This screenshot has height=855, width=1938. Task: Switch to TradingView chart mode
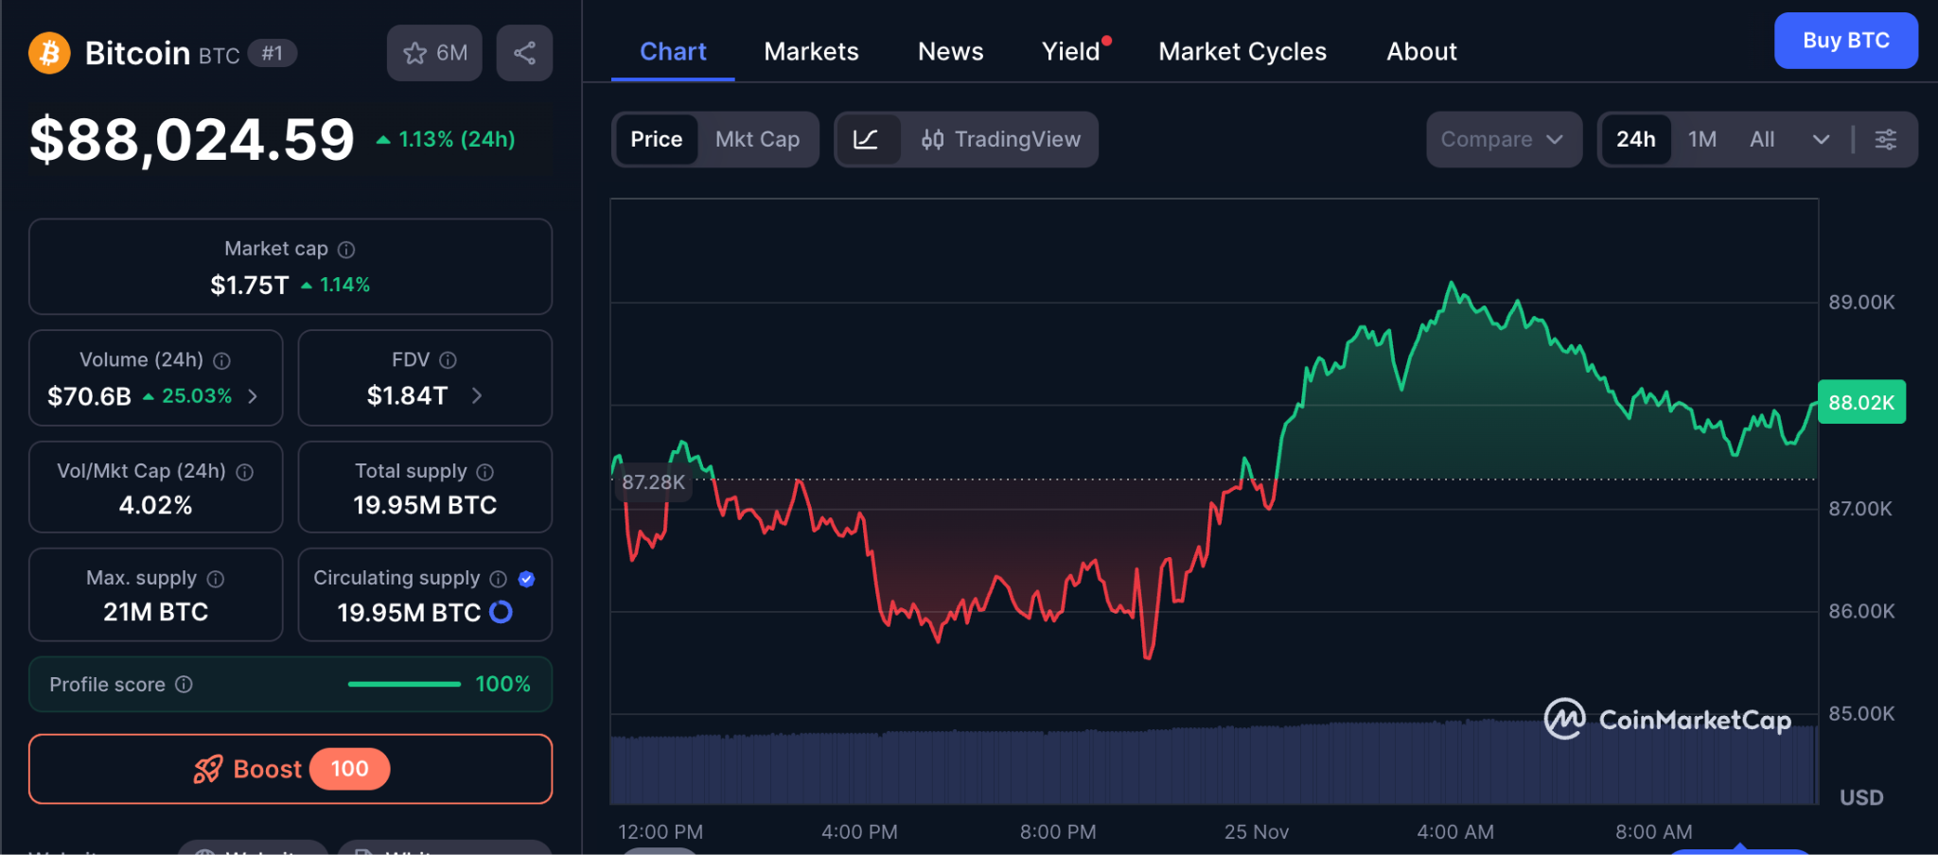click(1001, 140)
